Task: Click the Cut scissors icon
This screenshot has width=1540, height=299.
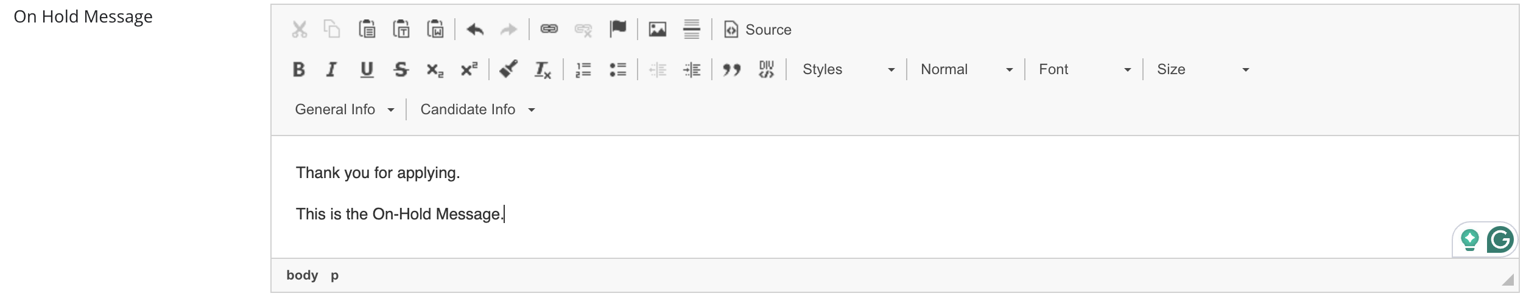Action: pyautogui.click(x=299, y=29)
